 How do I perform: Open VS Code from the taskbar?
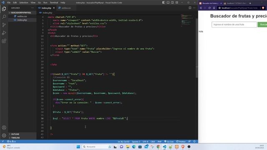164,147
